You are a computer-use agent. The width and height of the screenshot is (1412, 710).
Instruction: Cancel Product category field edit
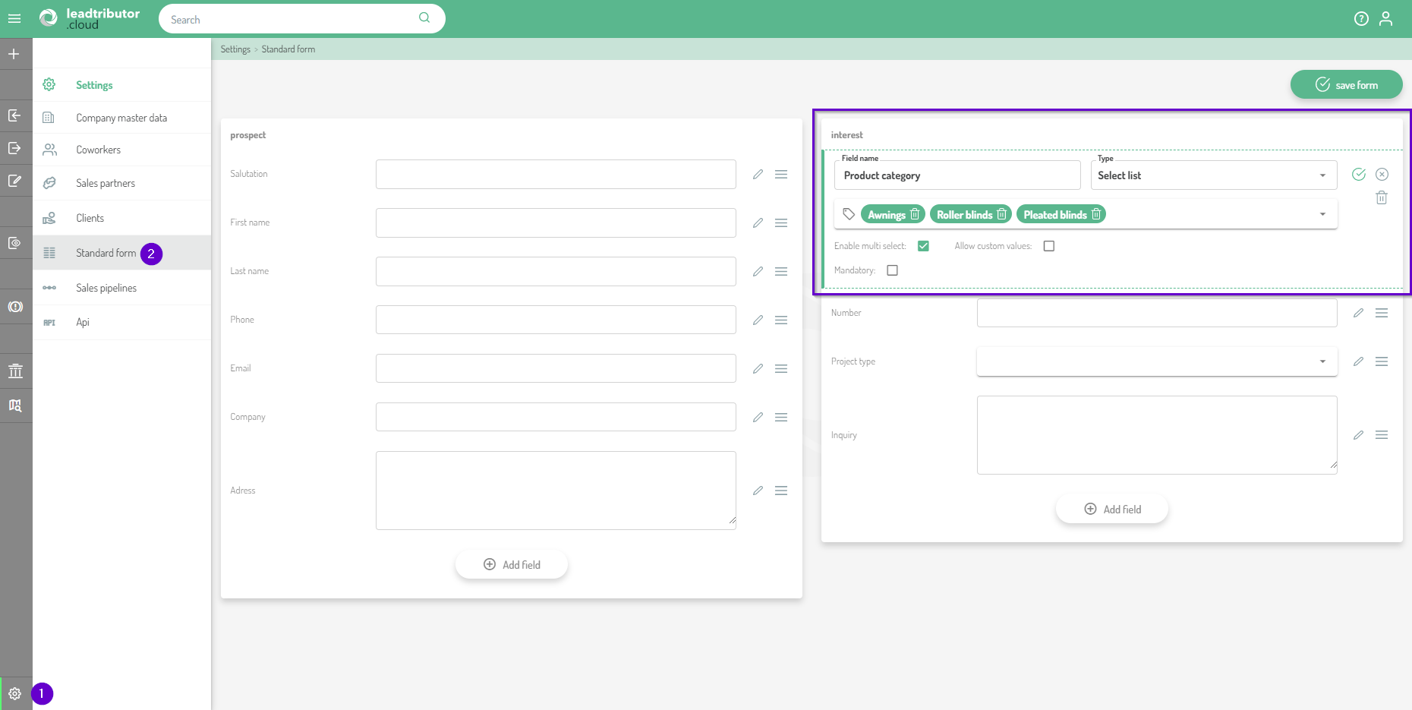[1382, 175]
